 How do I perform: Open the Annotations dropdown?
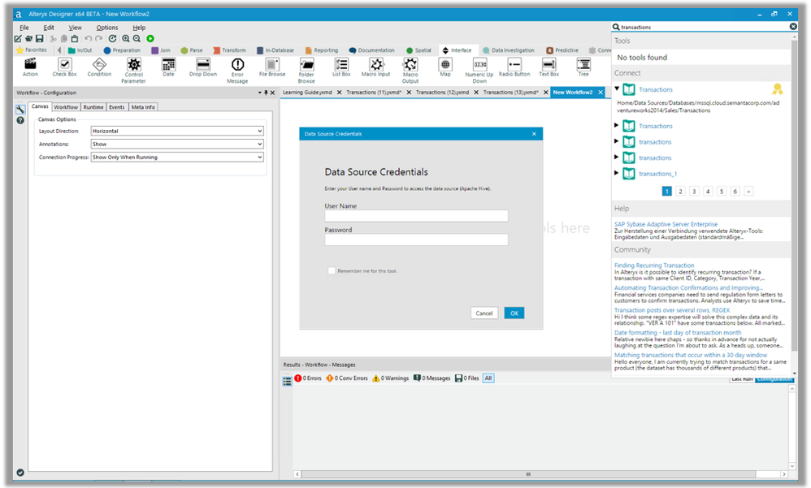tap(177, 144)
